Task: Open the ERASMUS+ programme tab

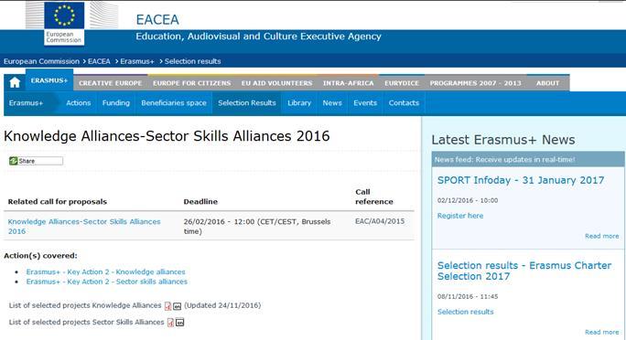Action: 49,80
